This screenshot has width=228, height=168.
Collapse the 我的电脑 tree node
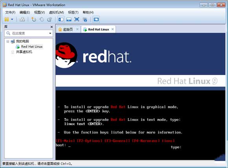(8, 41)
